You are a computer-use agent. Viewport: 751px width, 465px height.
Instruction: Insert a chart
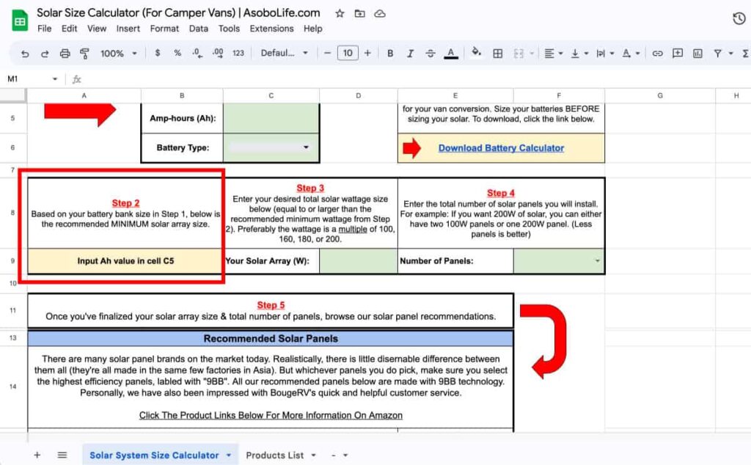pos(698,54)
